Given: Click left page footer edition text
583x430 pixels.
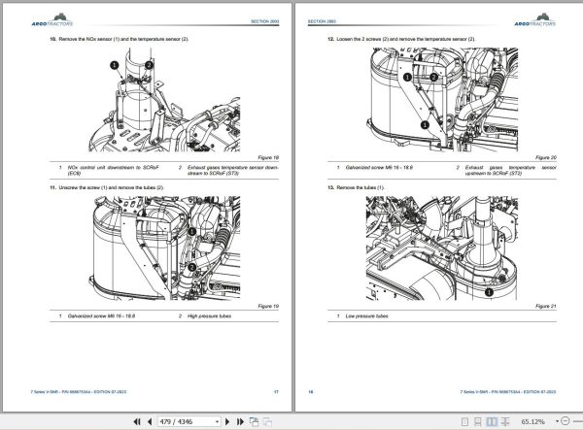Looking at the screenshot, I should click(79, 392).
